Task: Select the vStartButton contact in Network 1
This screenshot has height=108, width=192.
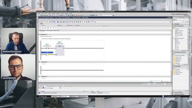Action: tap(47, 48)
